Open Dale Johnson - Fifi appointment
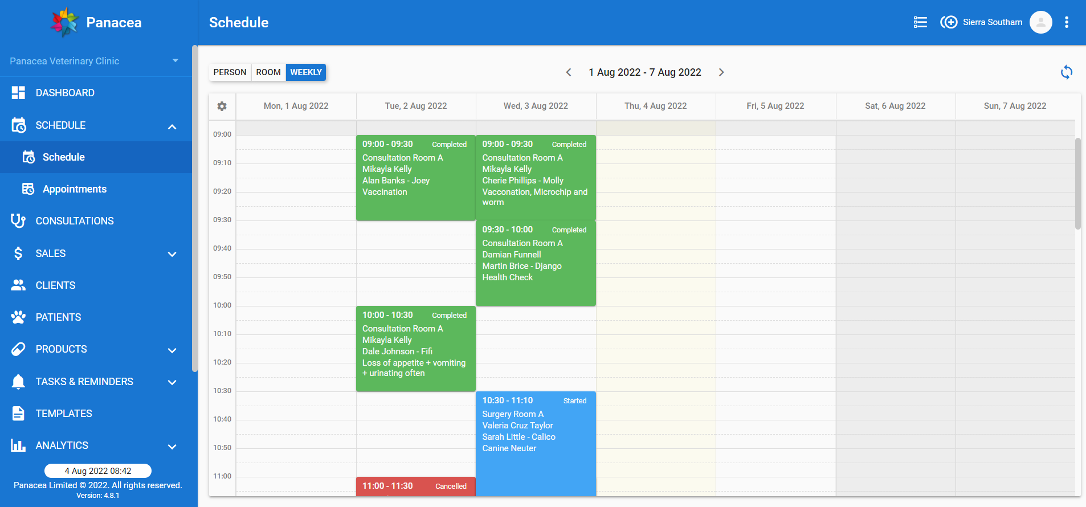 click(416, 349)
